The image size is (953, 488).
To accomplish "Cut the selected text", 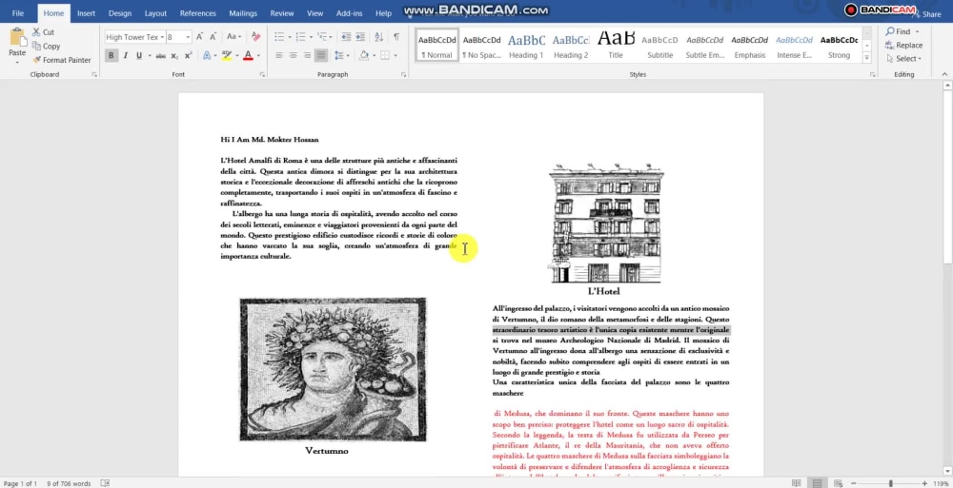I will [43, 32].
